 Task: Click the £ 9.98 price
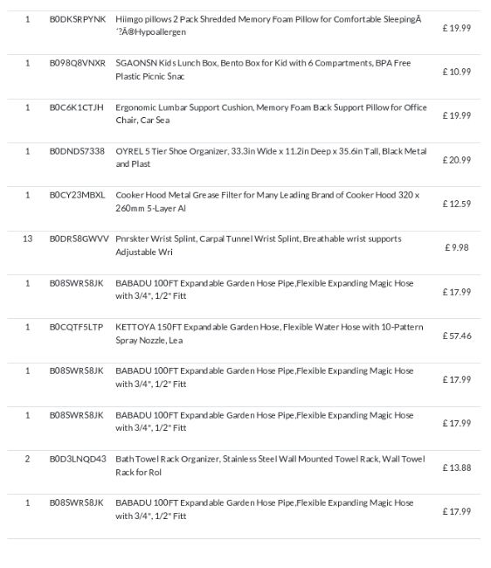point(457,247)
